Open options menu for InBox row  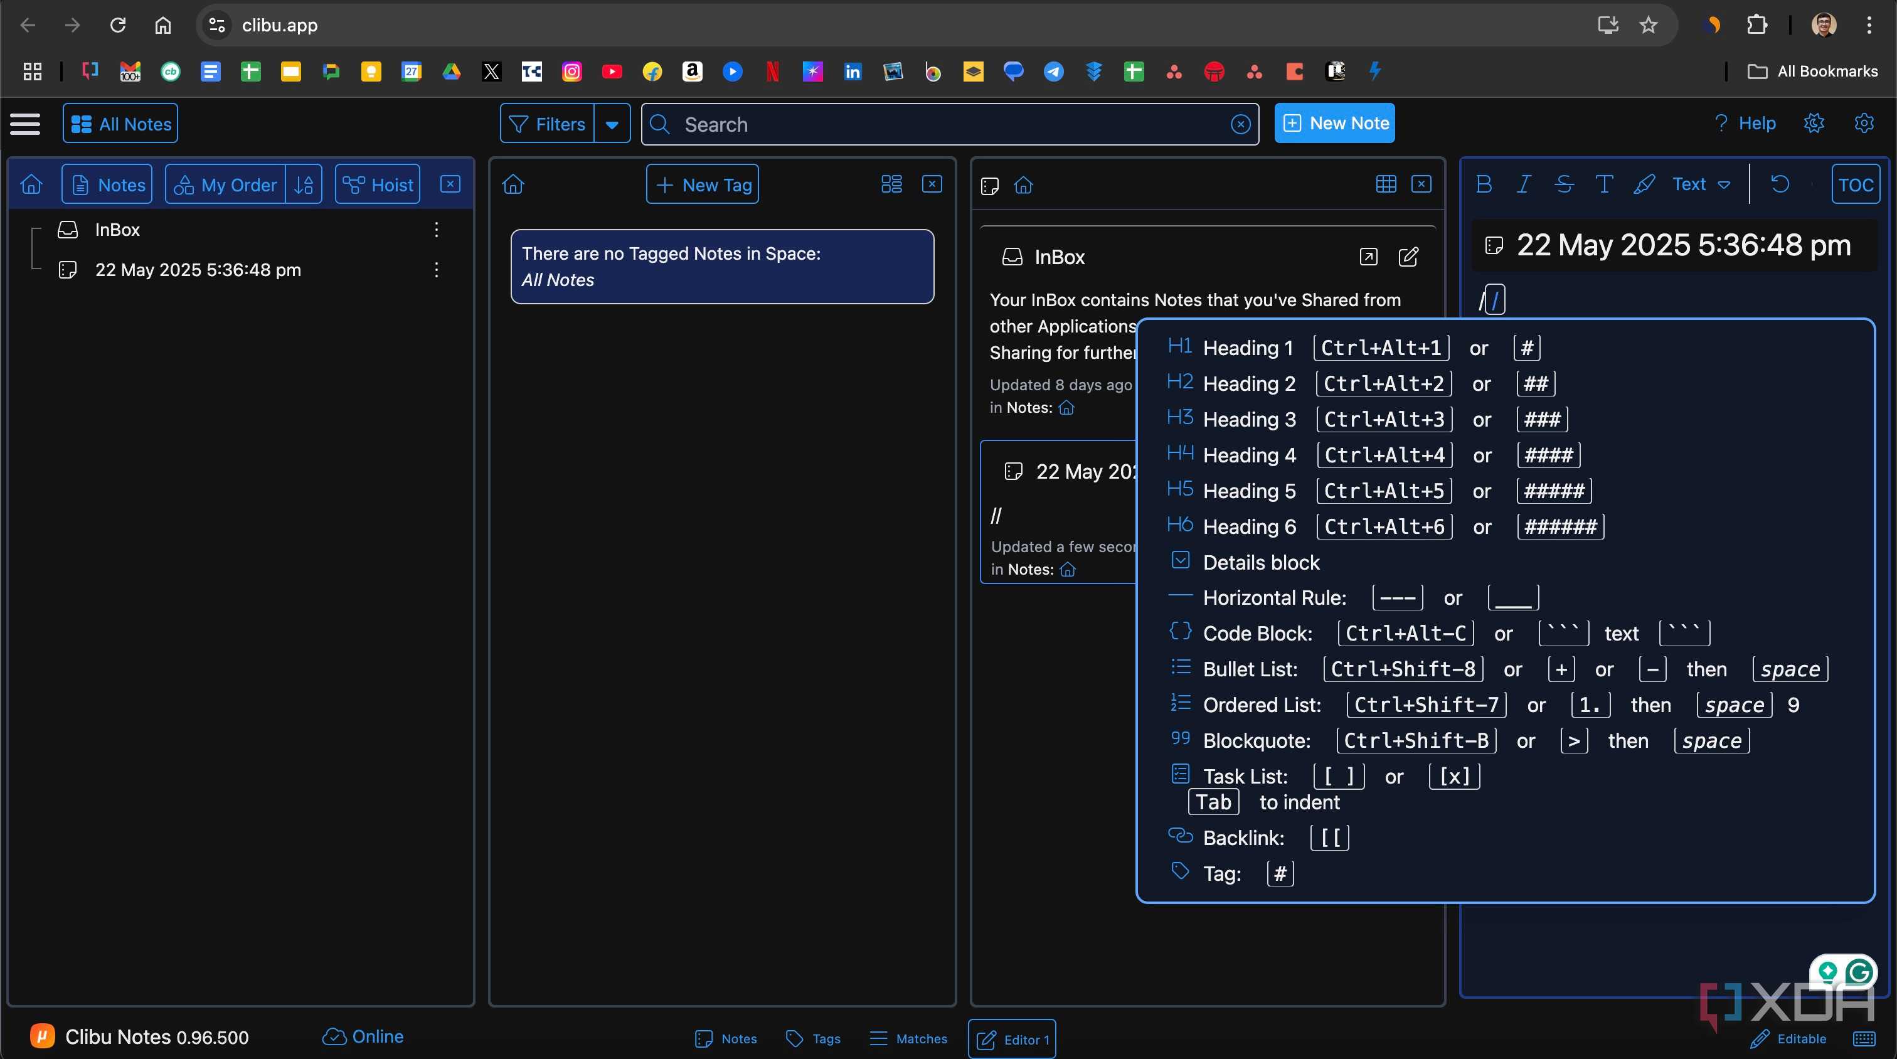point(437,230)
